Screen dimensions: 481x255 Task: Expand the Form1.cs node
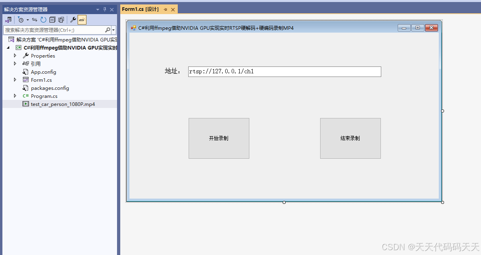pyautogui.click(x=15, y=80)
